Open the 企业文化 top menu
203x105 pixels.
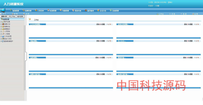(103, 11)
